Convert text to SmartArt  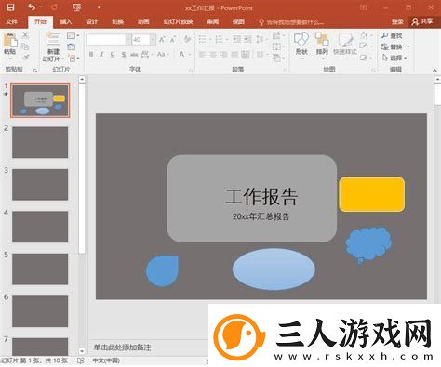click(278, 58)
